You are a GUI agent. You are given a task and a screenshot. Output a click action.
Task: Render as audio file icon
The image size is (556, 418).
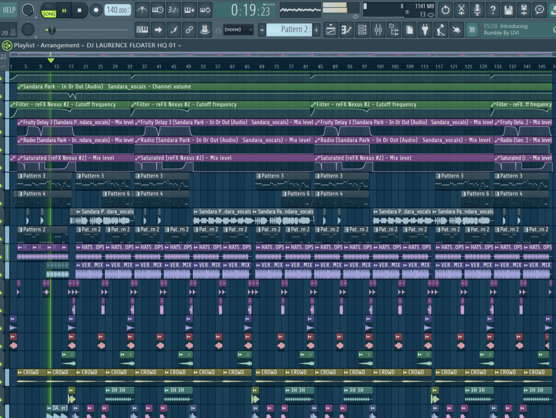pos(524,10)
